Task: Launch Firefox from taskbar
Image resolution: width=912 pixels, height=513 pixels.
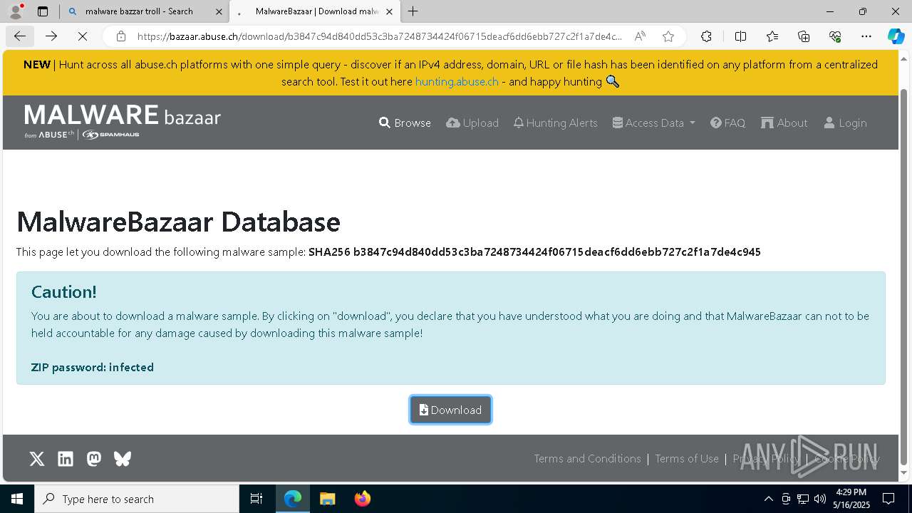Action: [362, 499]
